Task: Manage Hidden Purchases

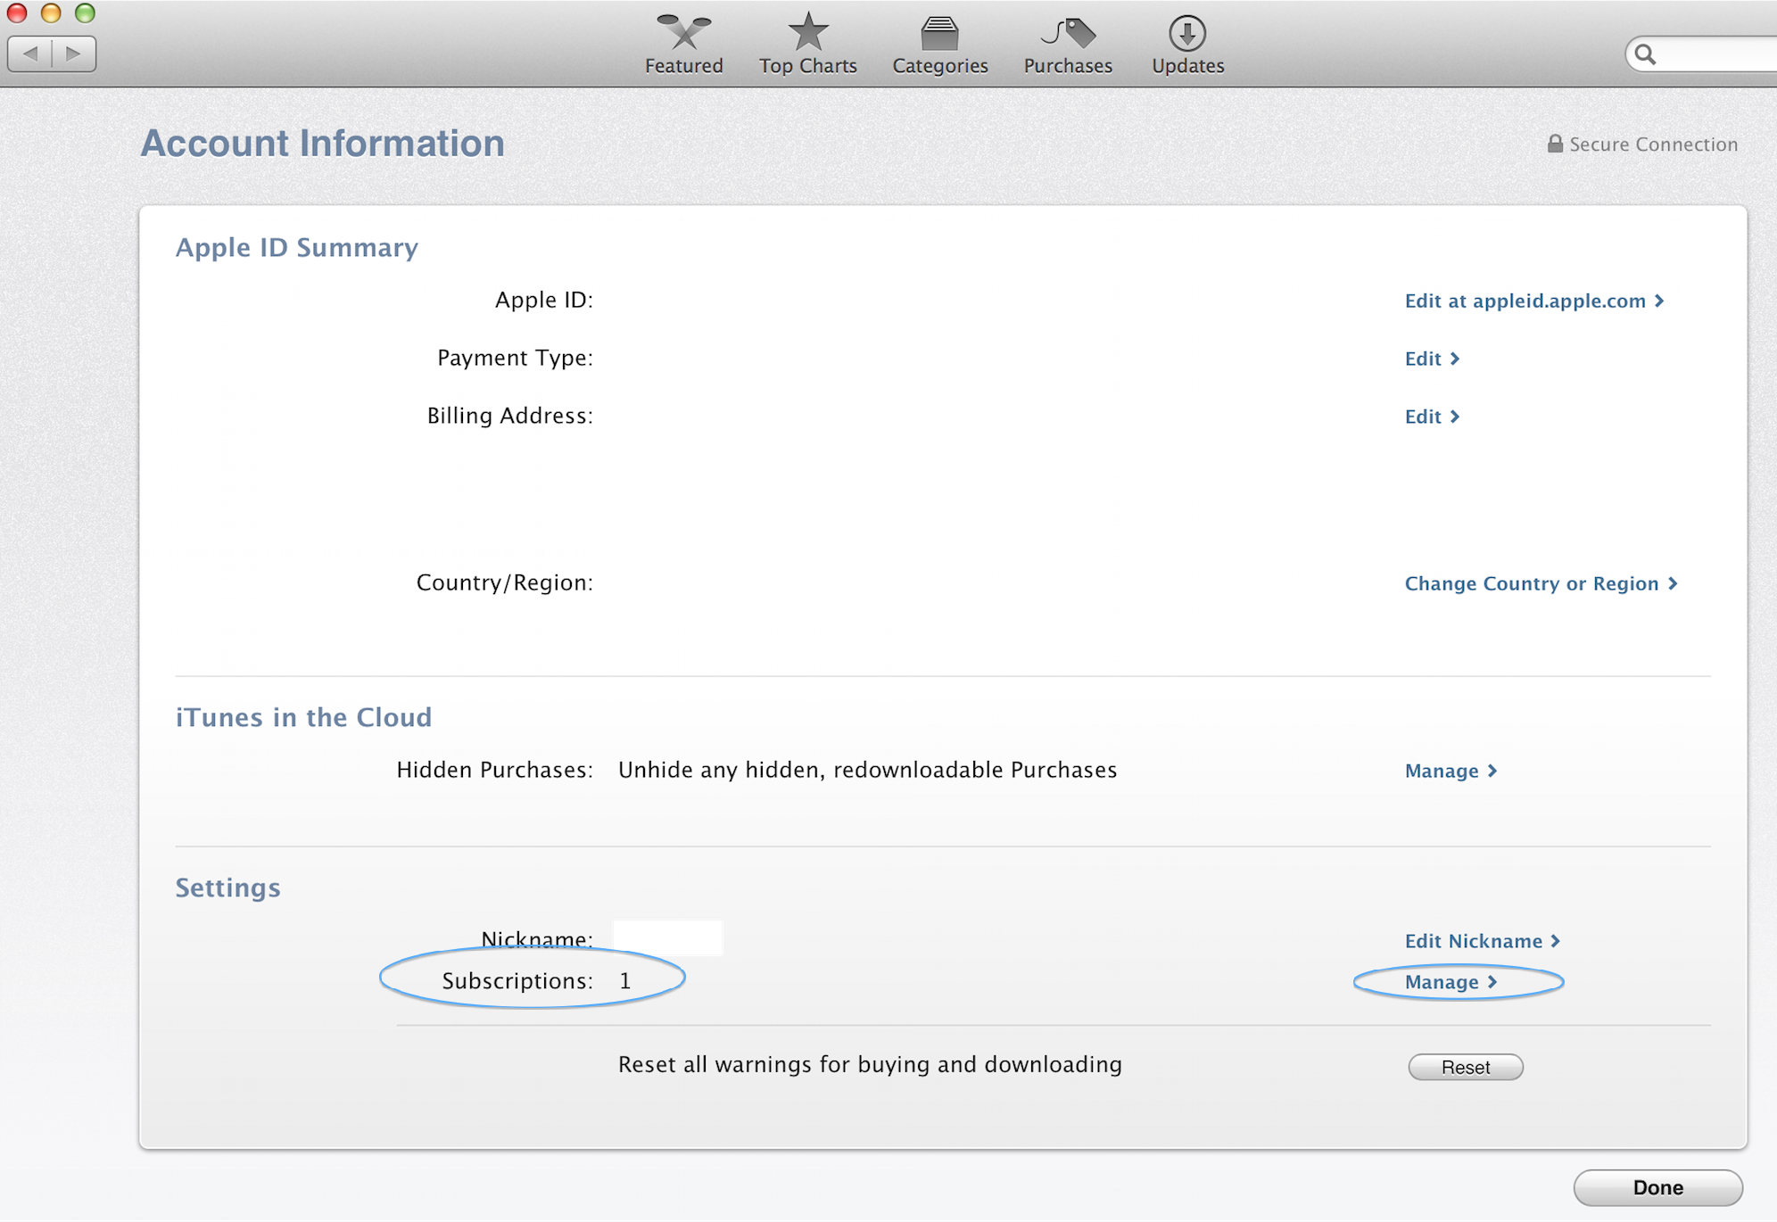Action: (x=1450, y=771)
